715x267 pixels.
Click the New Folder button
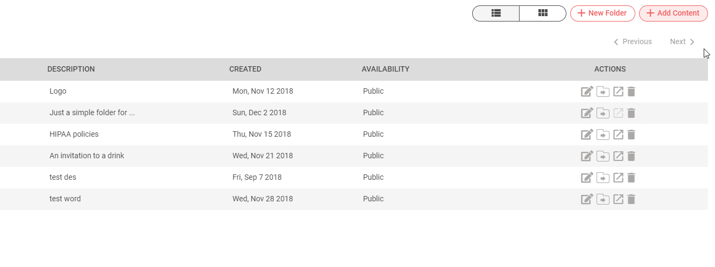coord(602,13)
